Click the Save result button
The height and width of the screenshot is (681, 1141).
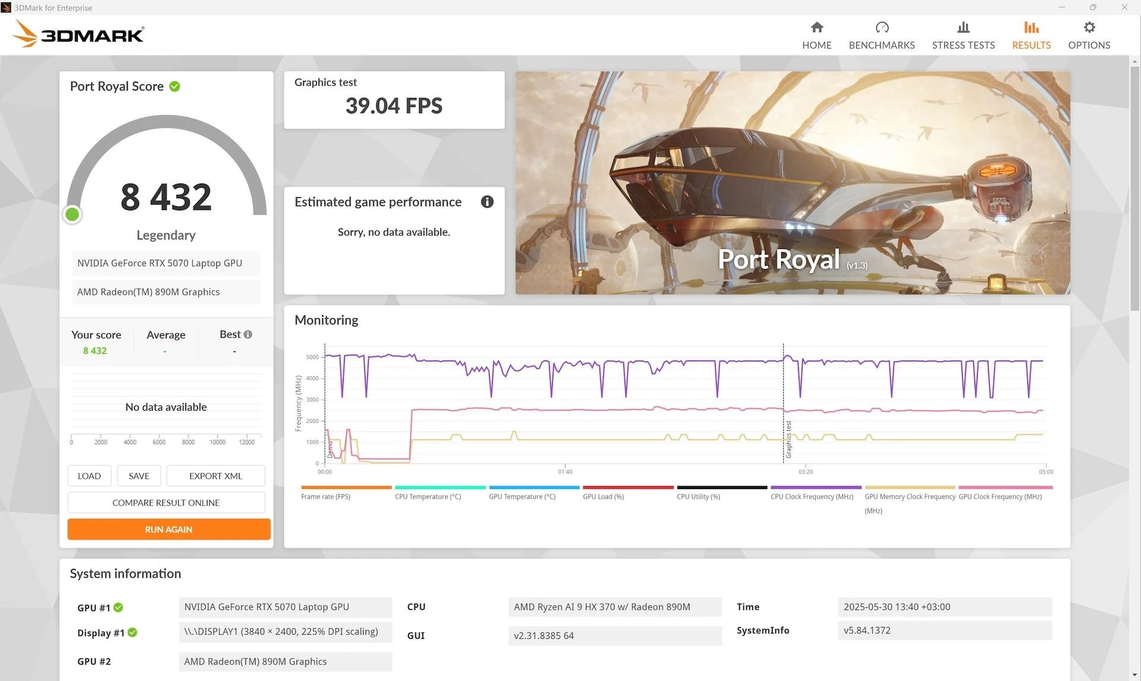138,476
